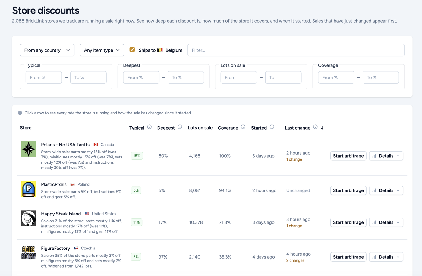Click the Typical To % field
422x276 pixels.
88,77
